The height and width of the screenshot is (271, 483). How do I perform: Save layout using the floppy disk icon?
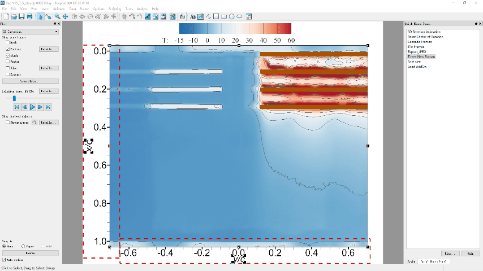click(x=21, y=16)
